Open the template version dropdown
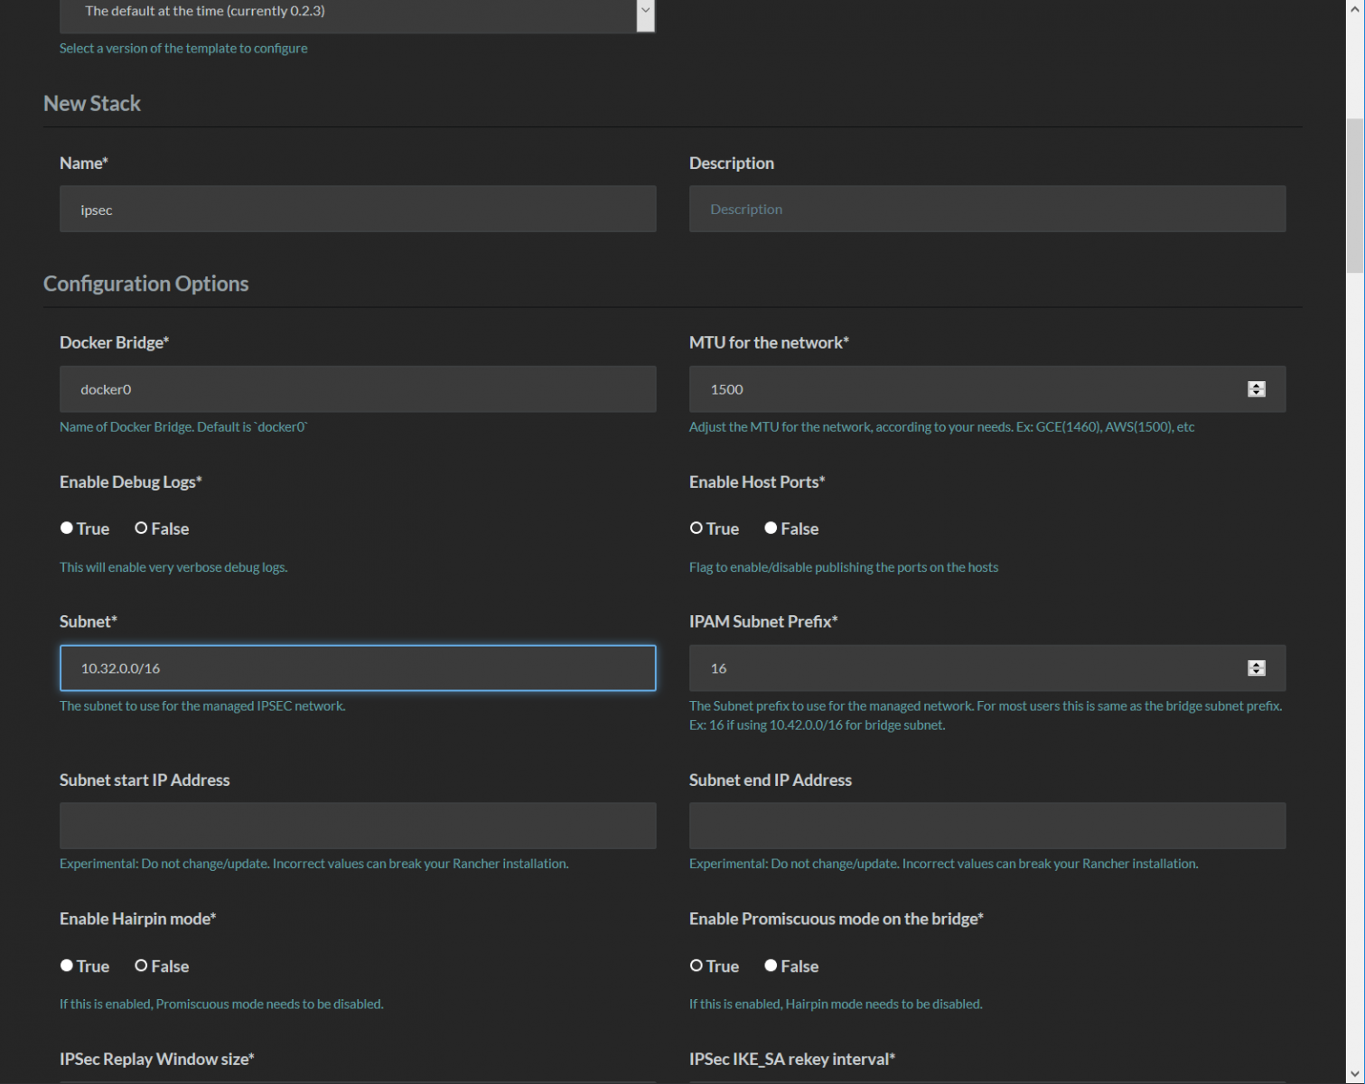Image resolution: width=1365 pixels, height=1084 pixels. (357, 13)
